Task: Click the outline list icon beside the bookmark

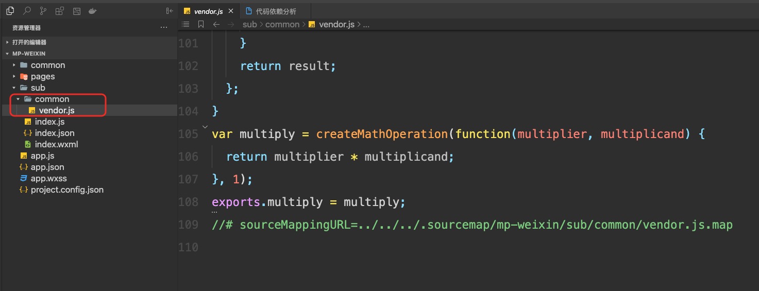Action: coord(186,24)
